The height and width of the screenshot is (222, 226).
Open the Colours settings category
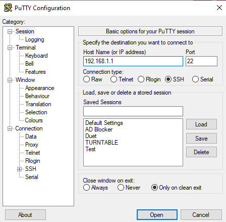tap(34, 120)
